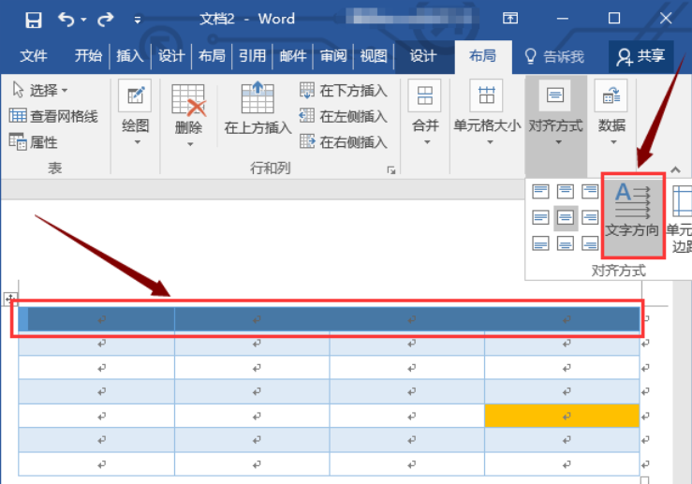Screen dimensions: 692x484
Task: Align cell text top center
Action: pyautogui.click(x=566, y=192)
